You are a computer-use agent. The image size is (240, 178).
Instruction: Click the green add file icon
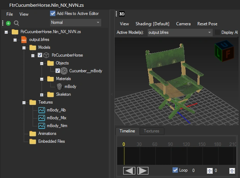[x=9, y=23]
